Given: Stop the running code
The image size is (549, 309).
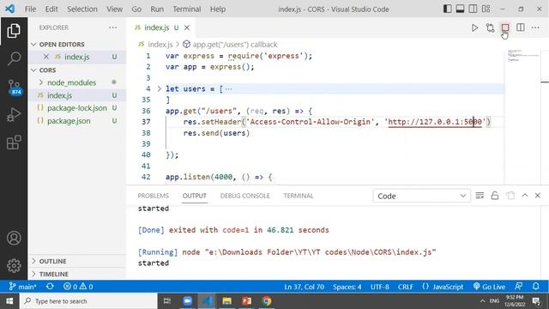Looking at the screenshot, I should point(505,27).
